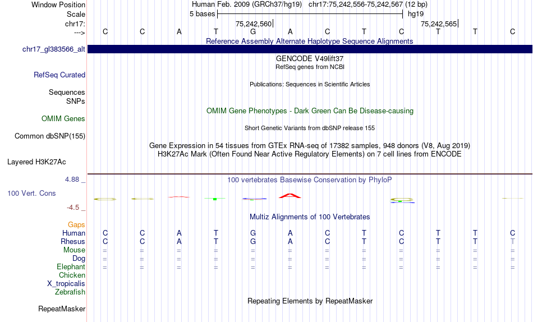Screen dimensions: 533x322
Task: Click the -4.5 PhyloP lower scale value
Action: tap(73, 208)
